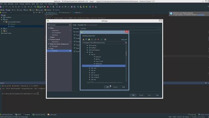Click the Debug app bug icon
This screenshot has height=118, width=209.
(x=48, y=7)
